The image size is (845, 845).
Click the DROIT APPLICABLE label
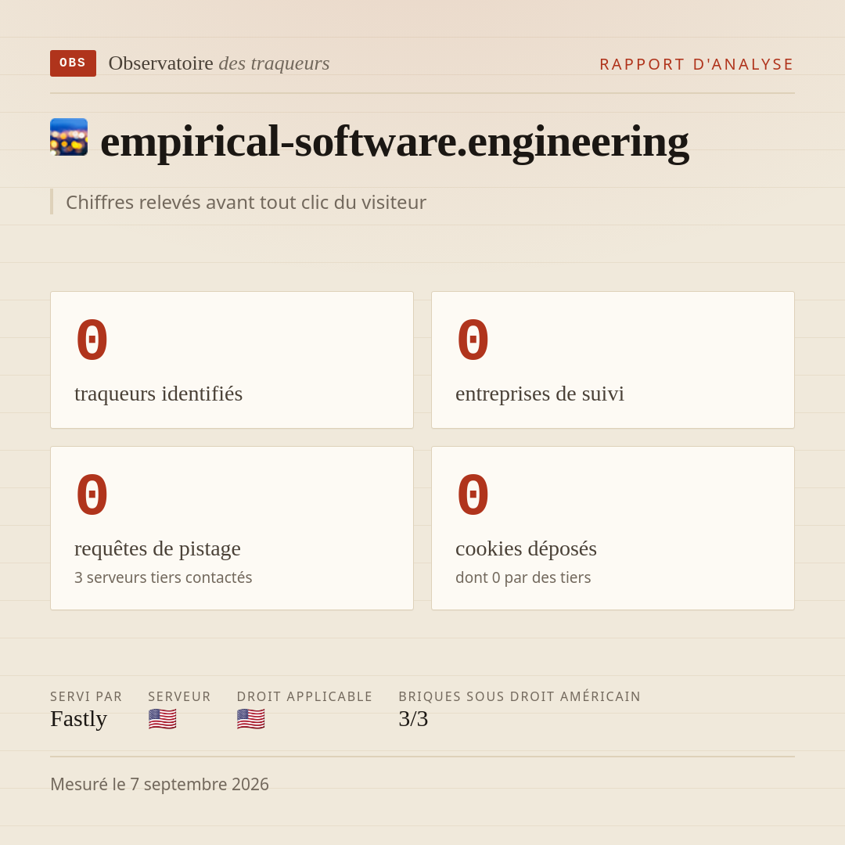coord(304,697)
